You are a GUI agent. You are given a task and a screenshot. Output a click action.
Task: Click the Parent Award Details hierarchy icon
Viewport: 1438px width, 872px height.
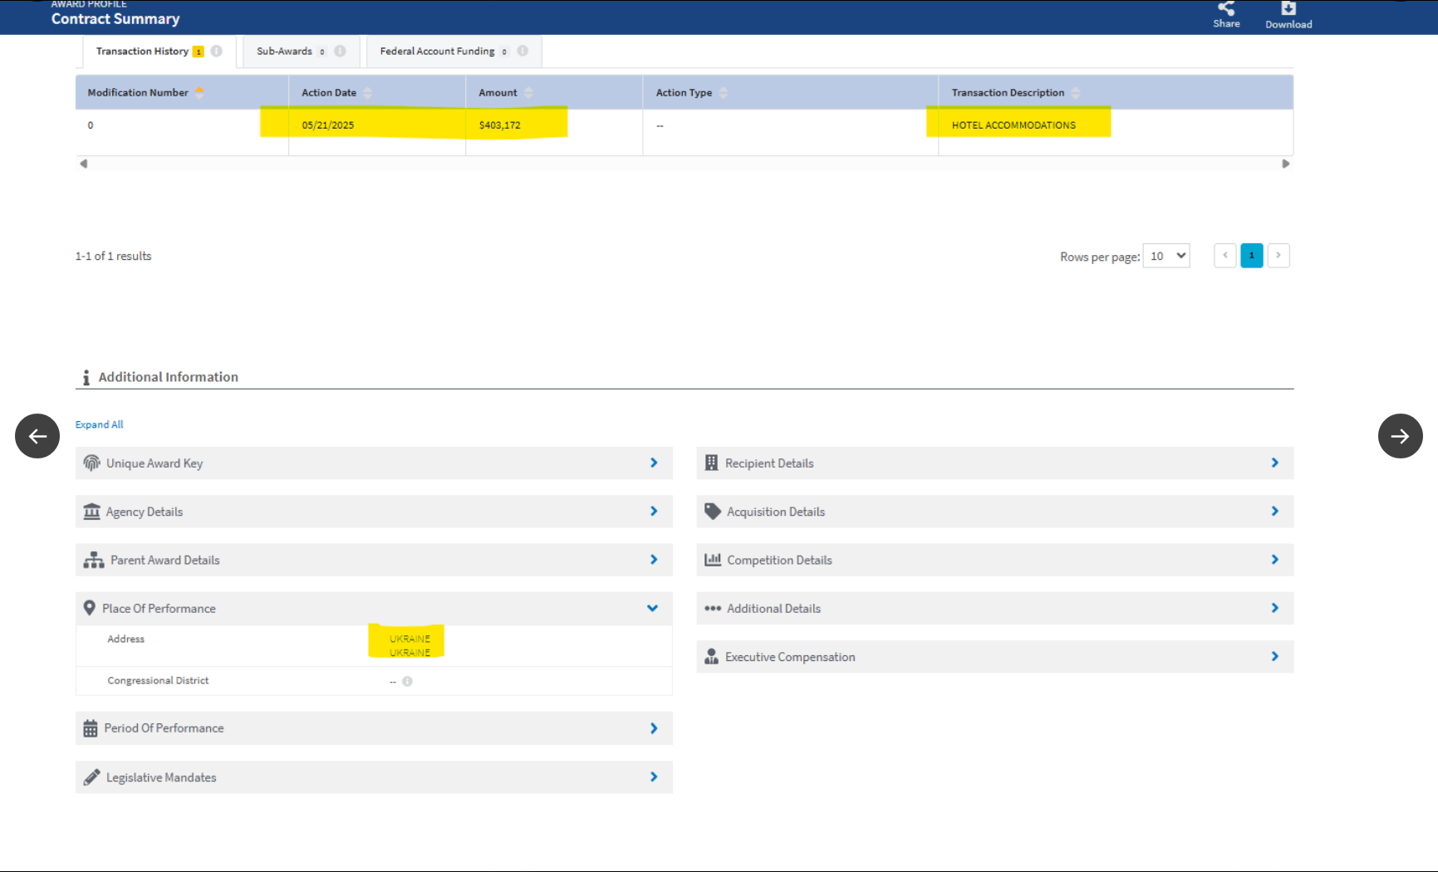click(94, 560)
